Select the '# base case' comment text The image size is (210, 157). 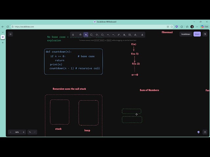pos(86,56)
